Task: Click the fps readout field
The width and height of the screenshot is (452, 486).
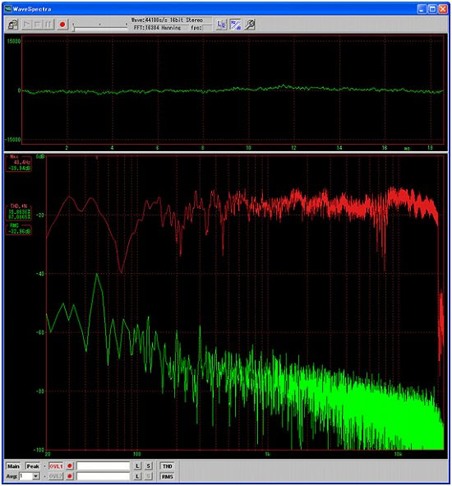Action: pyautogui.click(x=207, y=28)
